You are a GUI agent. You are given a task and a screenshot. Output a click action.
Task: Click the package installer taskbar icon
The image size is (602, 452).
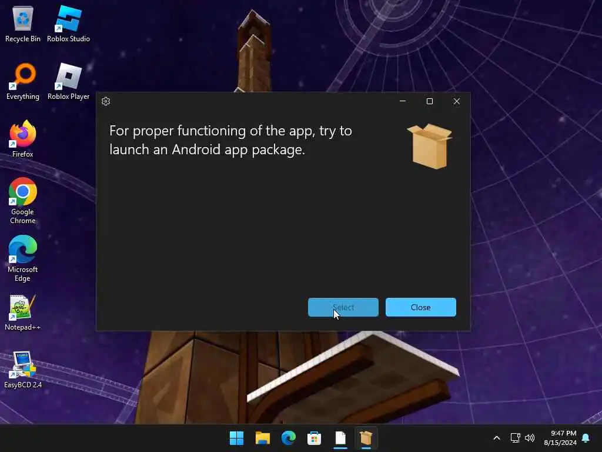[366, 438]
